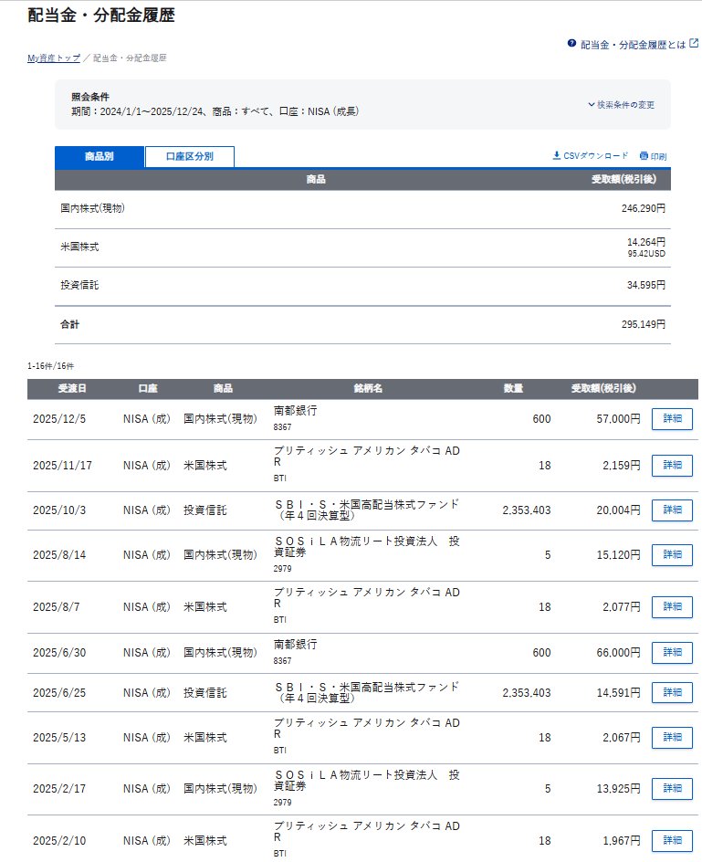Open 詳細 for BTI dividend 2025/5/13

[672, 737]
